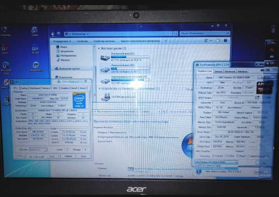Collapse the Жесткие диски group
The height and width of the screenshot is (197, 279).
pyautogui.click(x=99, y=48)
